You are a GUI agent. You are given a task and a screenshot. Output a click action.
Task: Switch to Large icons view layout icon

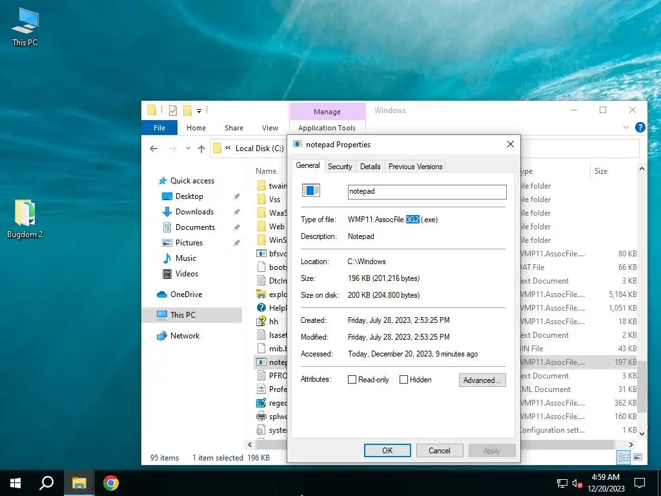(x=638, y=457)
